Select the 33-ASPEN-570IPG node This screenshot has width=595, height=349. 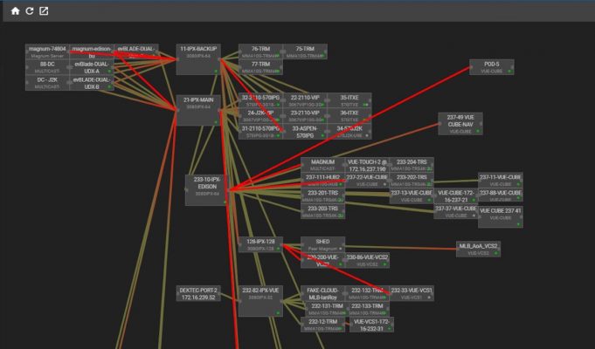tap(305, 132)
